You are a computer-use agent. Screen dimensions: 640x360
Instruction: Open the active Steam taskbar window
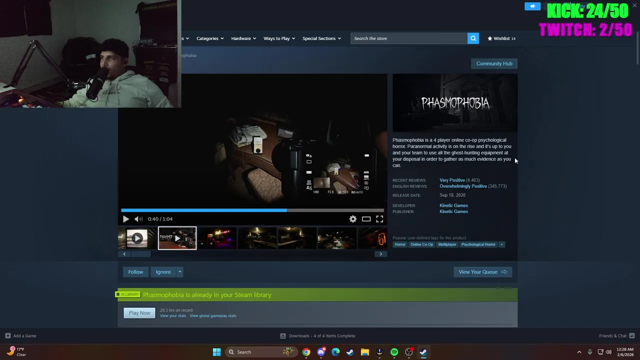[423, 352]
